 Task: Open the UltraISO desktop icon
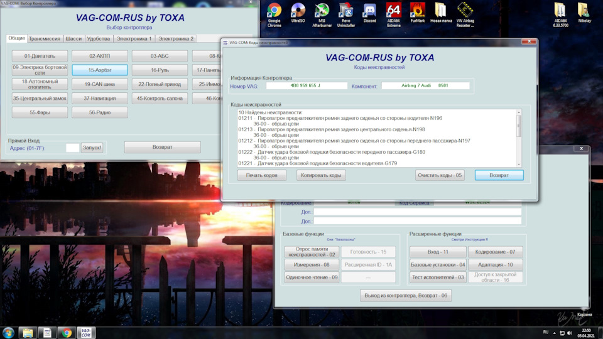(x=298, y=11)
